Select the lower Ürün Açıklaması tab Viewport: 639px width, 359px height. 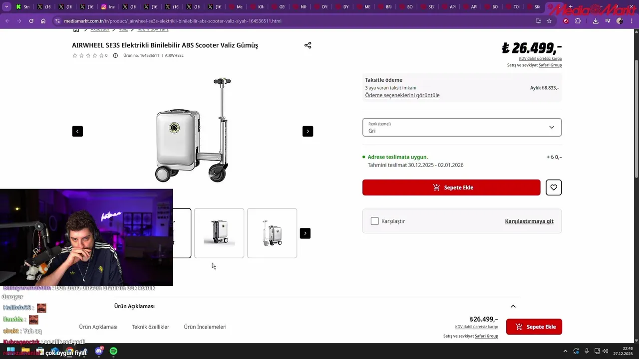[x=98, y=327]
